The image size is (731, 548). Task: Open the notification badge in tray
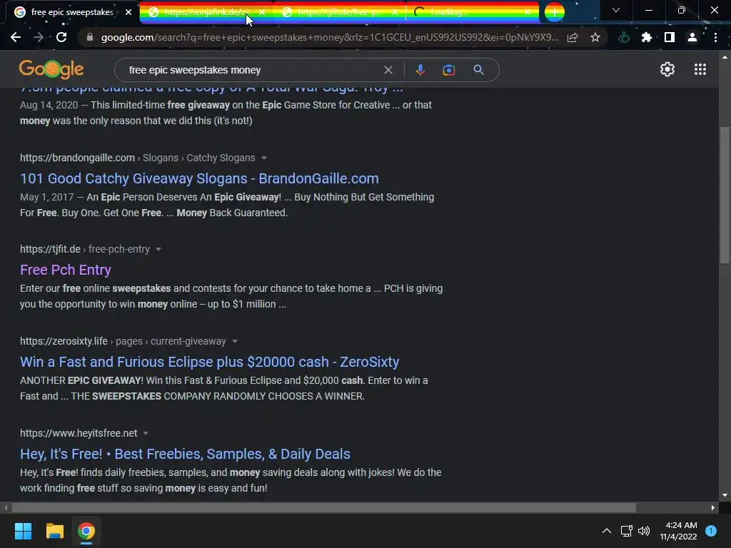711,530
